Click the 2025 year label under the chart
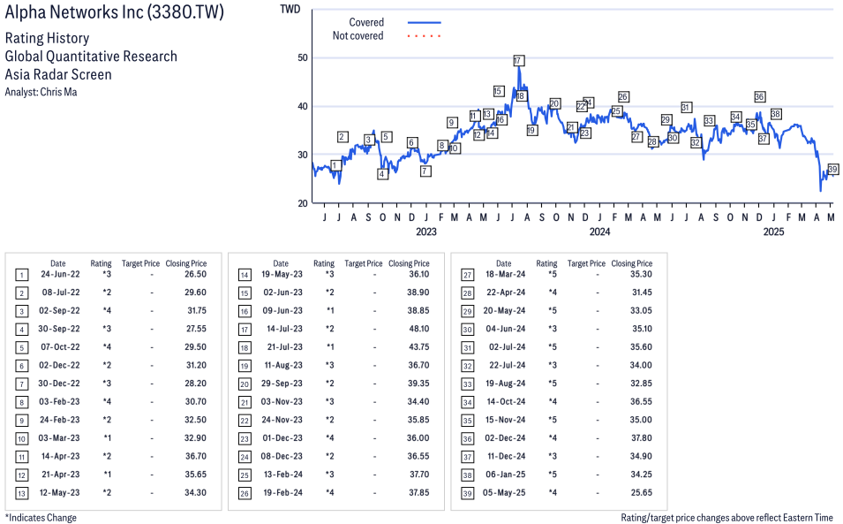This screenshot has height=524, width=843. [x=773, y=232]
